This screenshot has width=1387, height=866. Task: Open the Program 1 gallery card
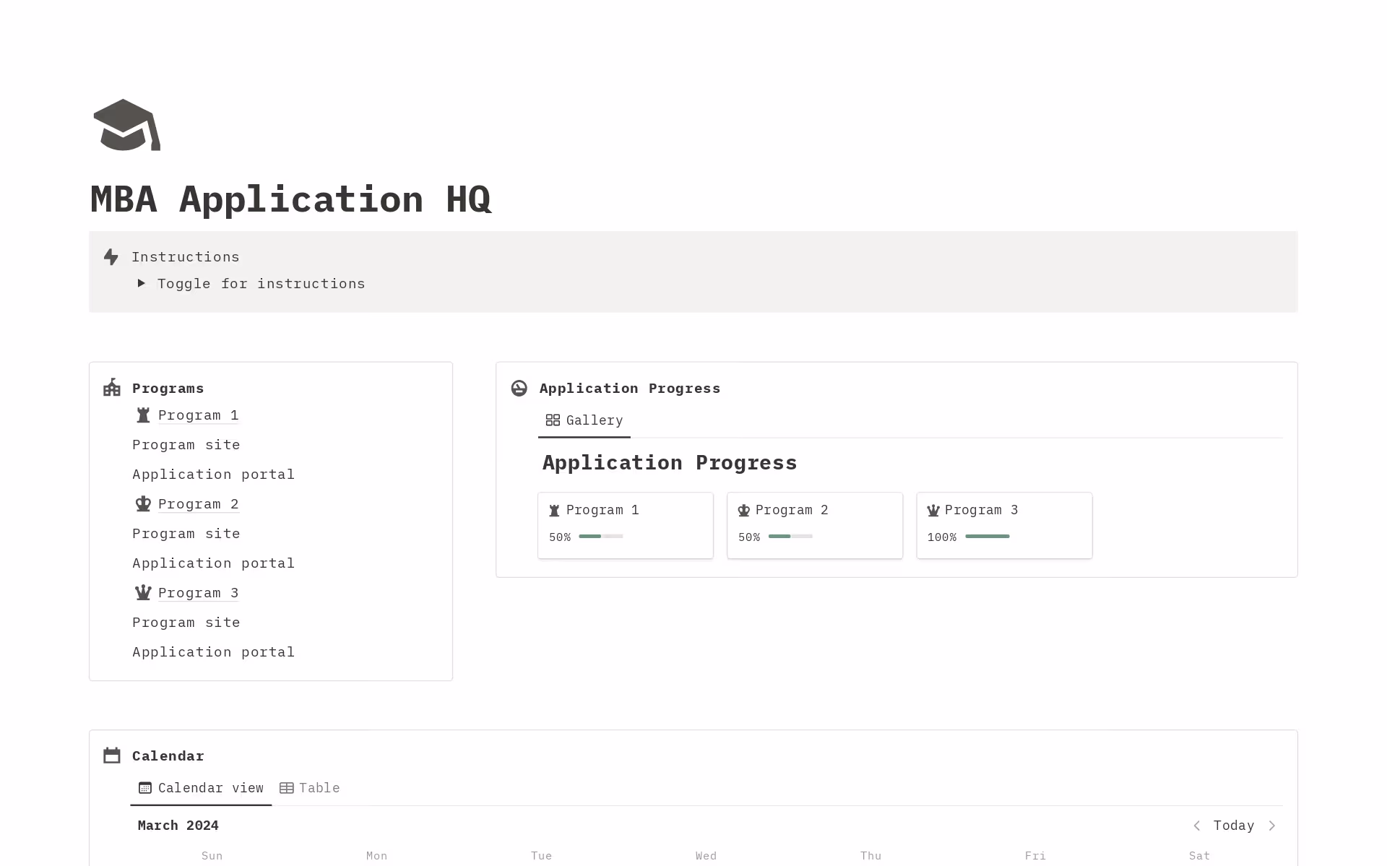click(625, 524)
